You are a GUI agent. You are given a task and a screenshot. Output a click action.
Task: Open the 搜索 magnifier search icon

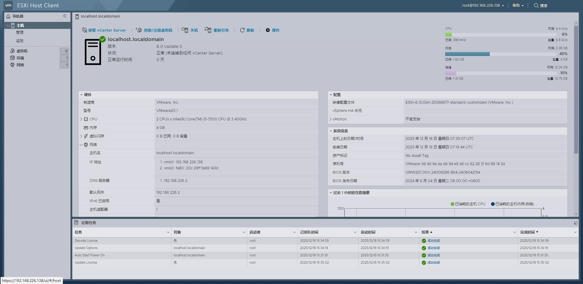pyautogui.click(x=535, y=5)
